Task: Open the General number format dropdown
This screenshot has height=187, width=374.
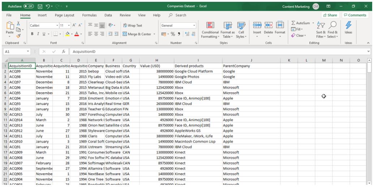Action: pyautogui.click(x=194, y=26)
